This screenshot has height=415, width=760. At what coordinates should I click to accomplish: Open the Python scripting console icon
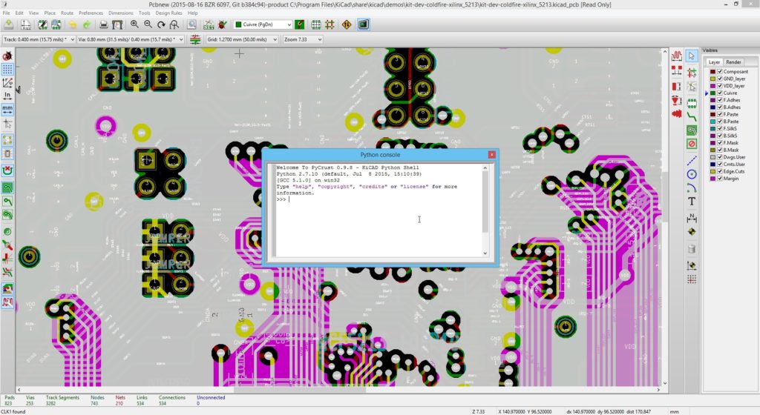tap(363, 24)
